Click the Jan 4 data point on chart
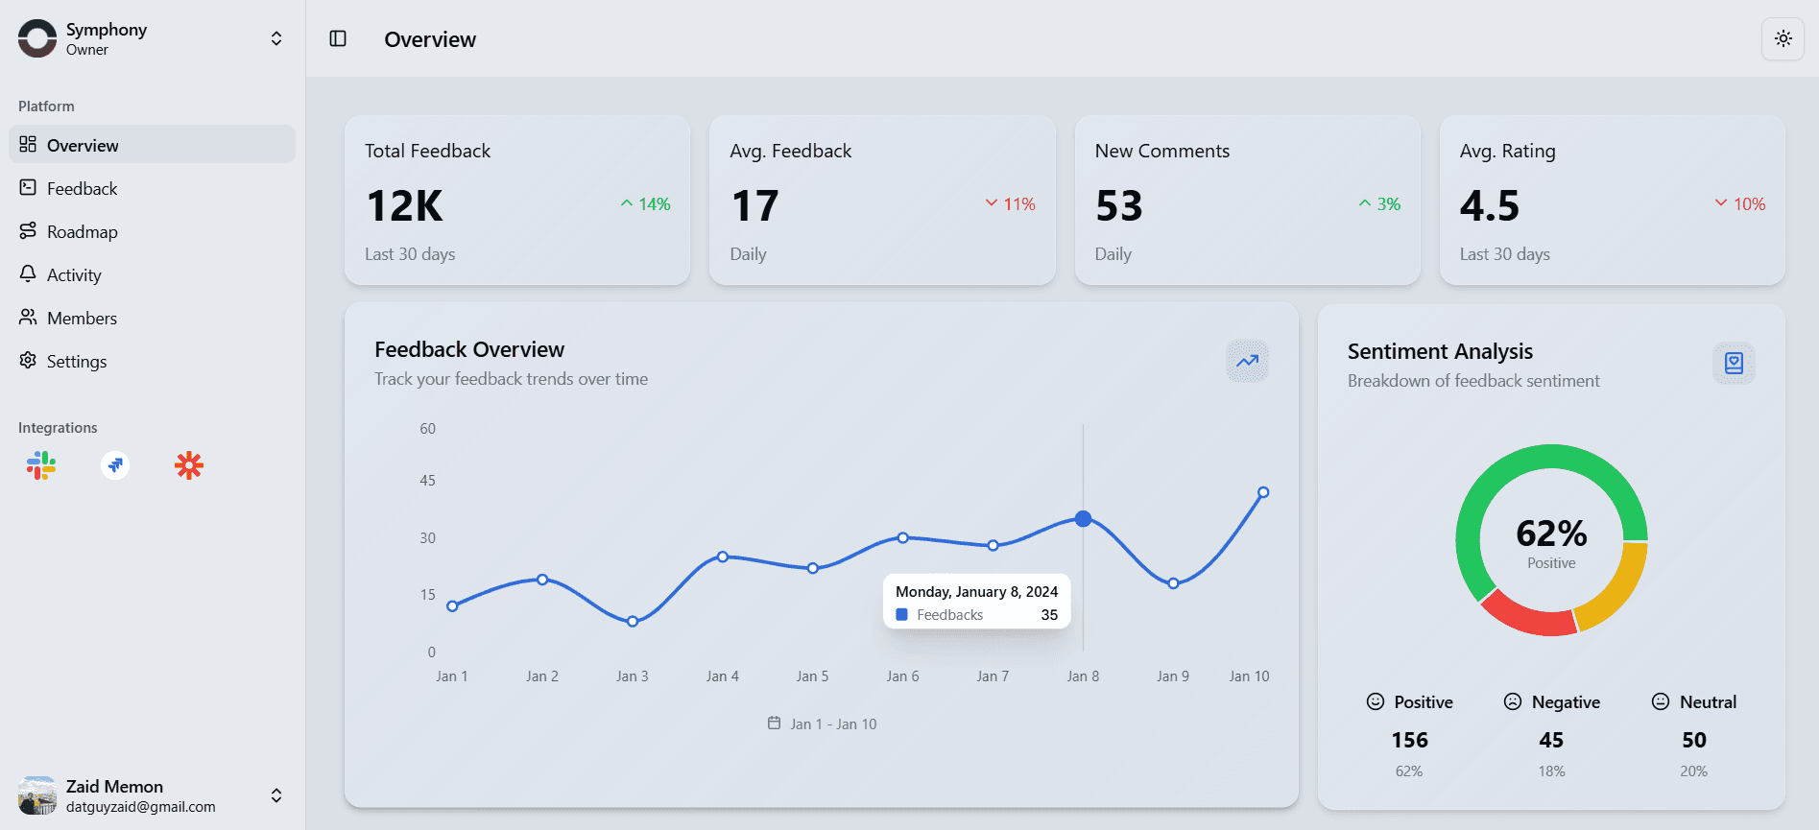Viewport: 1819px width, 830px height. (723, 557)
